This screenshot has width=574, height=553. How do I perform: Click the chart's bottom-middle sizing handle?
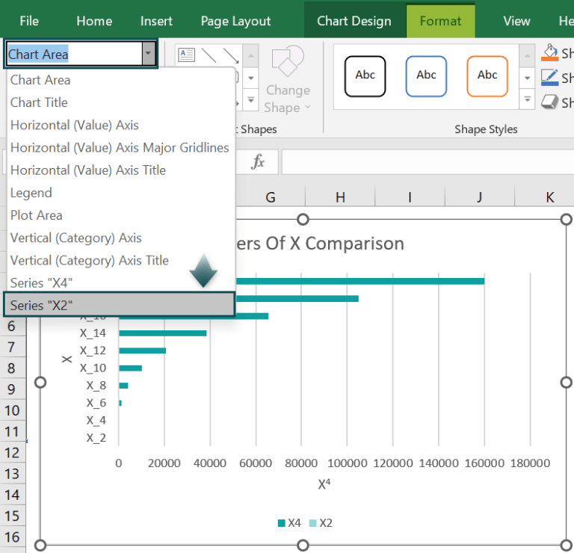click(x=303, y=546)
